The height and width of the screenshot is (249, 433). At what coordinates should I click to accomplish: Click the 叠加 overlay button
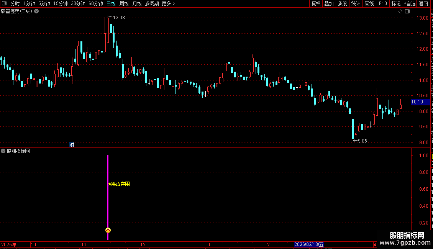[x=329, y=3]
